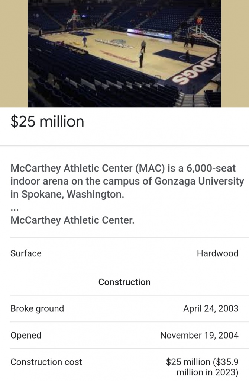249x381 pixels.
Task: Select the $25 million ($35.9 million) cost value
Action: pos(202,367)
